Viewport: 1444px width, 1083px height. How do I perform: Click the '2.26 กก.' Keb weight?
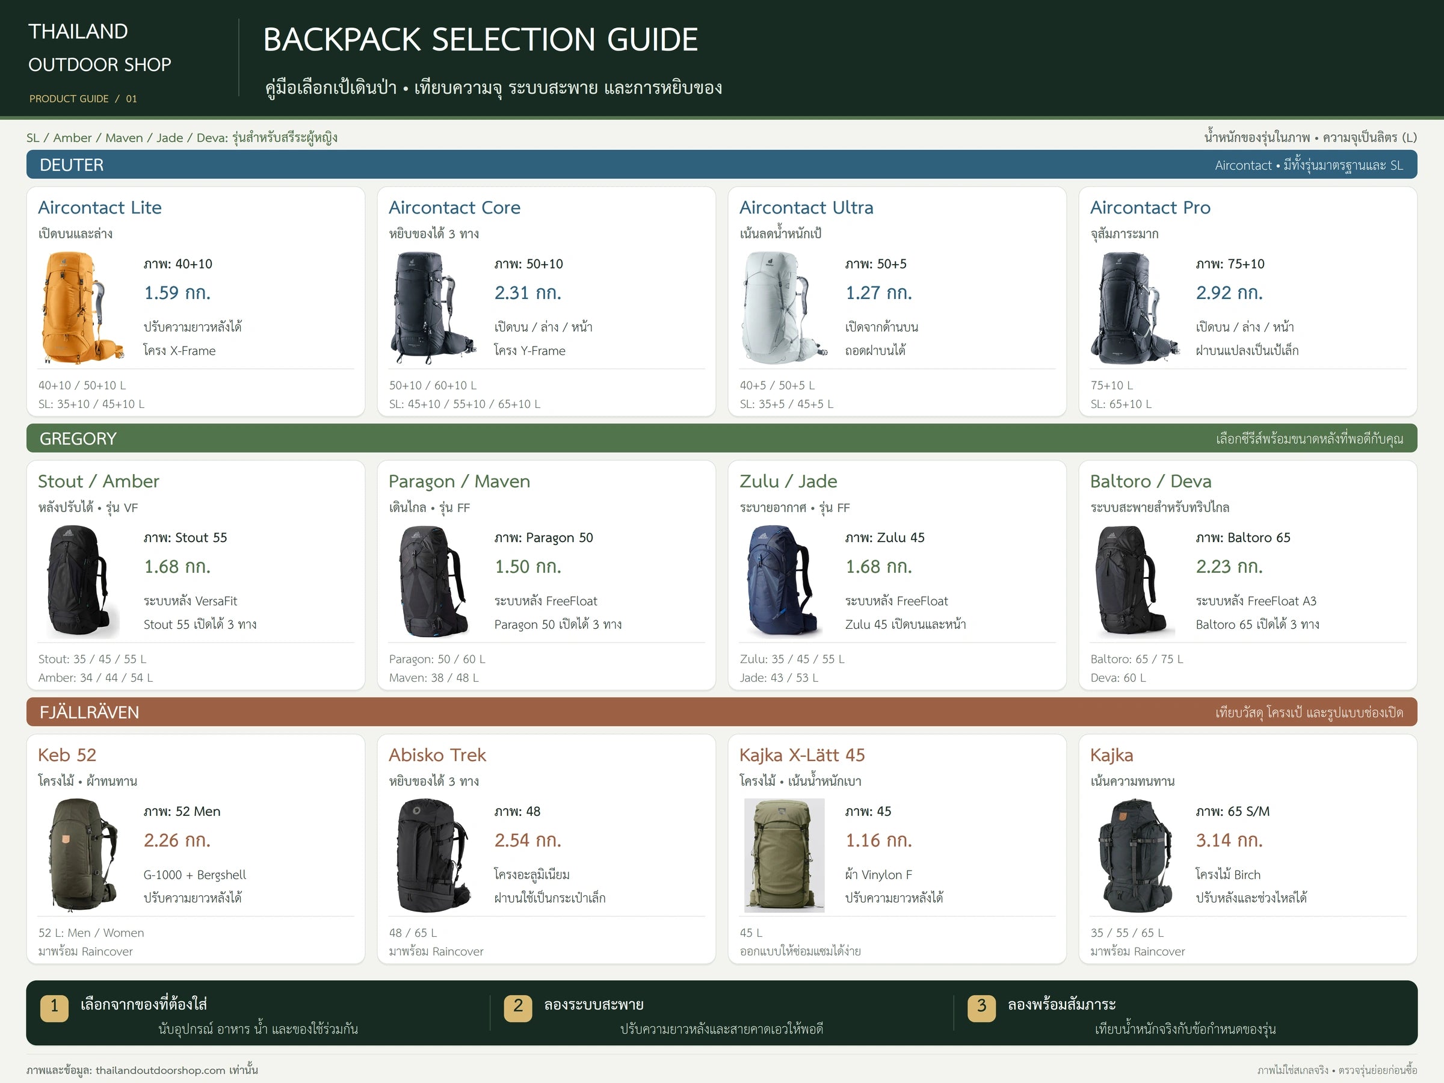(x=177, y=839)
